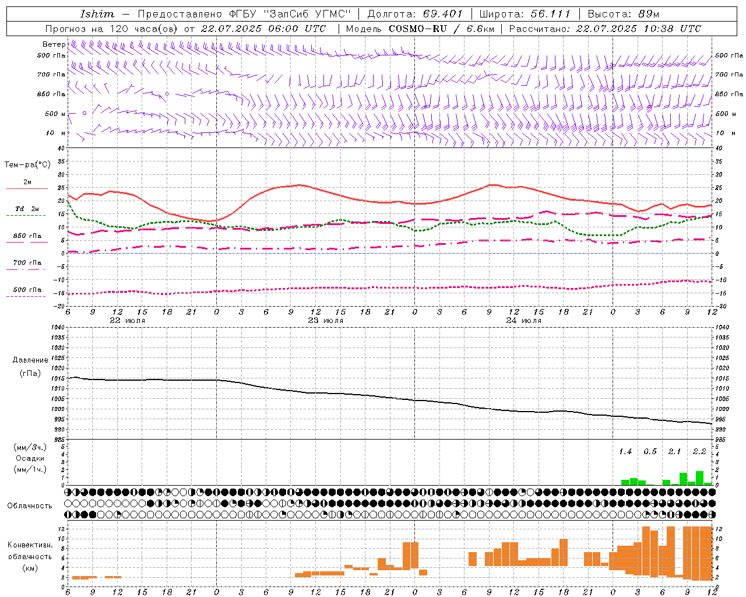Click the "Облачность" cloud cover label

pos(30,506)
